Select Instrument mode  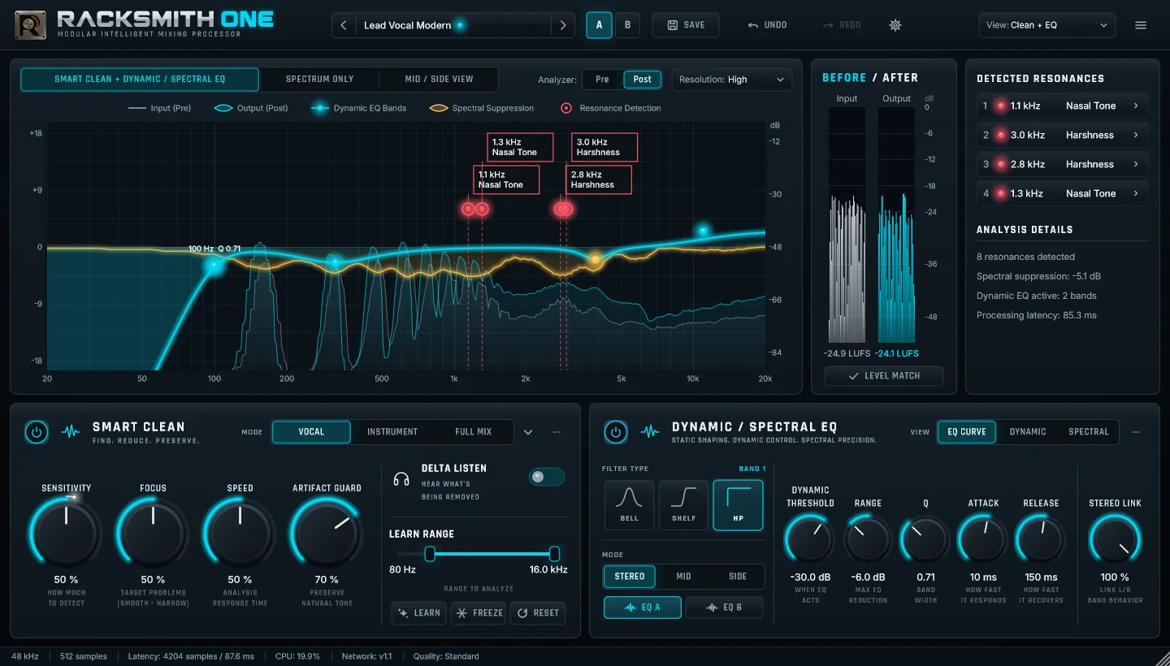pos(392,432)
